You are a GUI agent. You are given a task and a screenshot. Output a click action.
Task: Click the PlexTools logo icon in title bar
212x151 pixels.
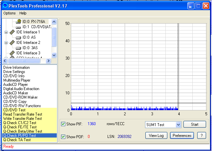(x=5, y=6)
